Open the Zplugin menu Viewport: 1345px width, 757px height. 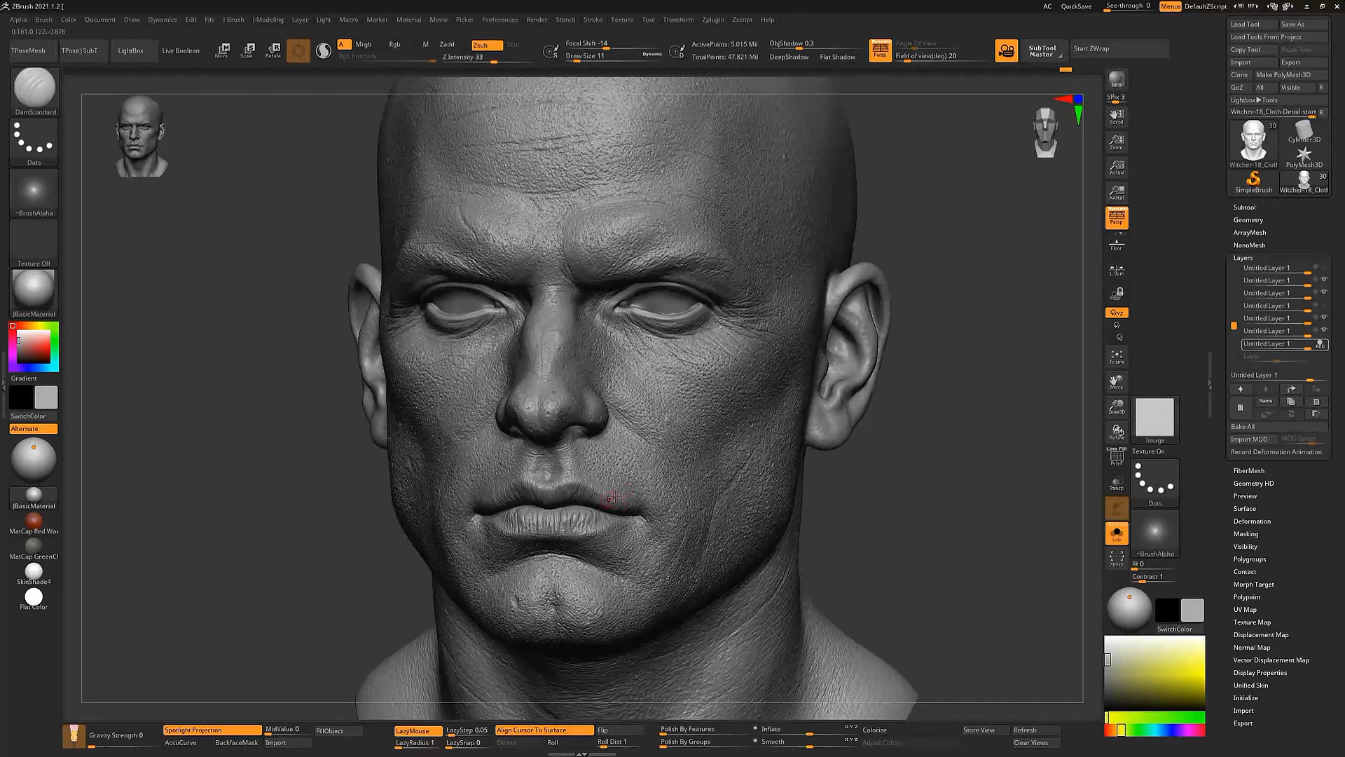pos(712,20)
